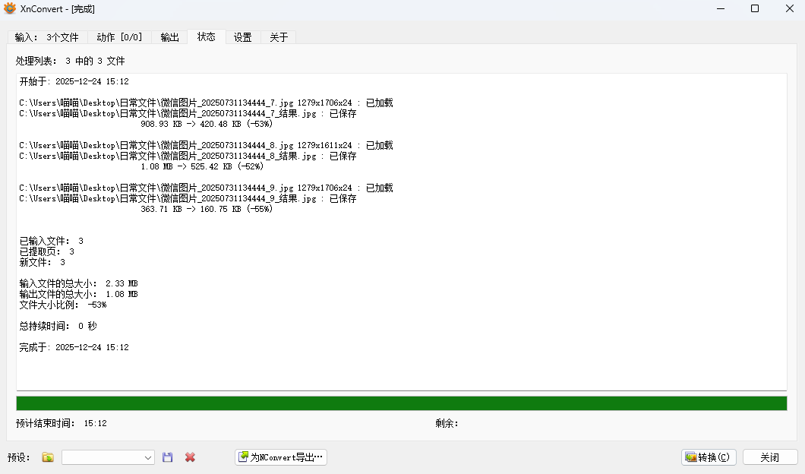Click the 为NConvert导出 button
This screenshot has height=474, width=805.
[x=281, y=457]
